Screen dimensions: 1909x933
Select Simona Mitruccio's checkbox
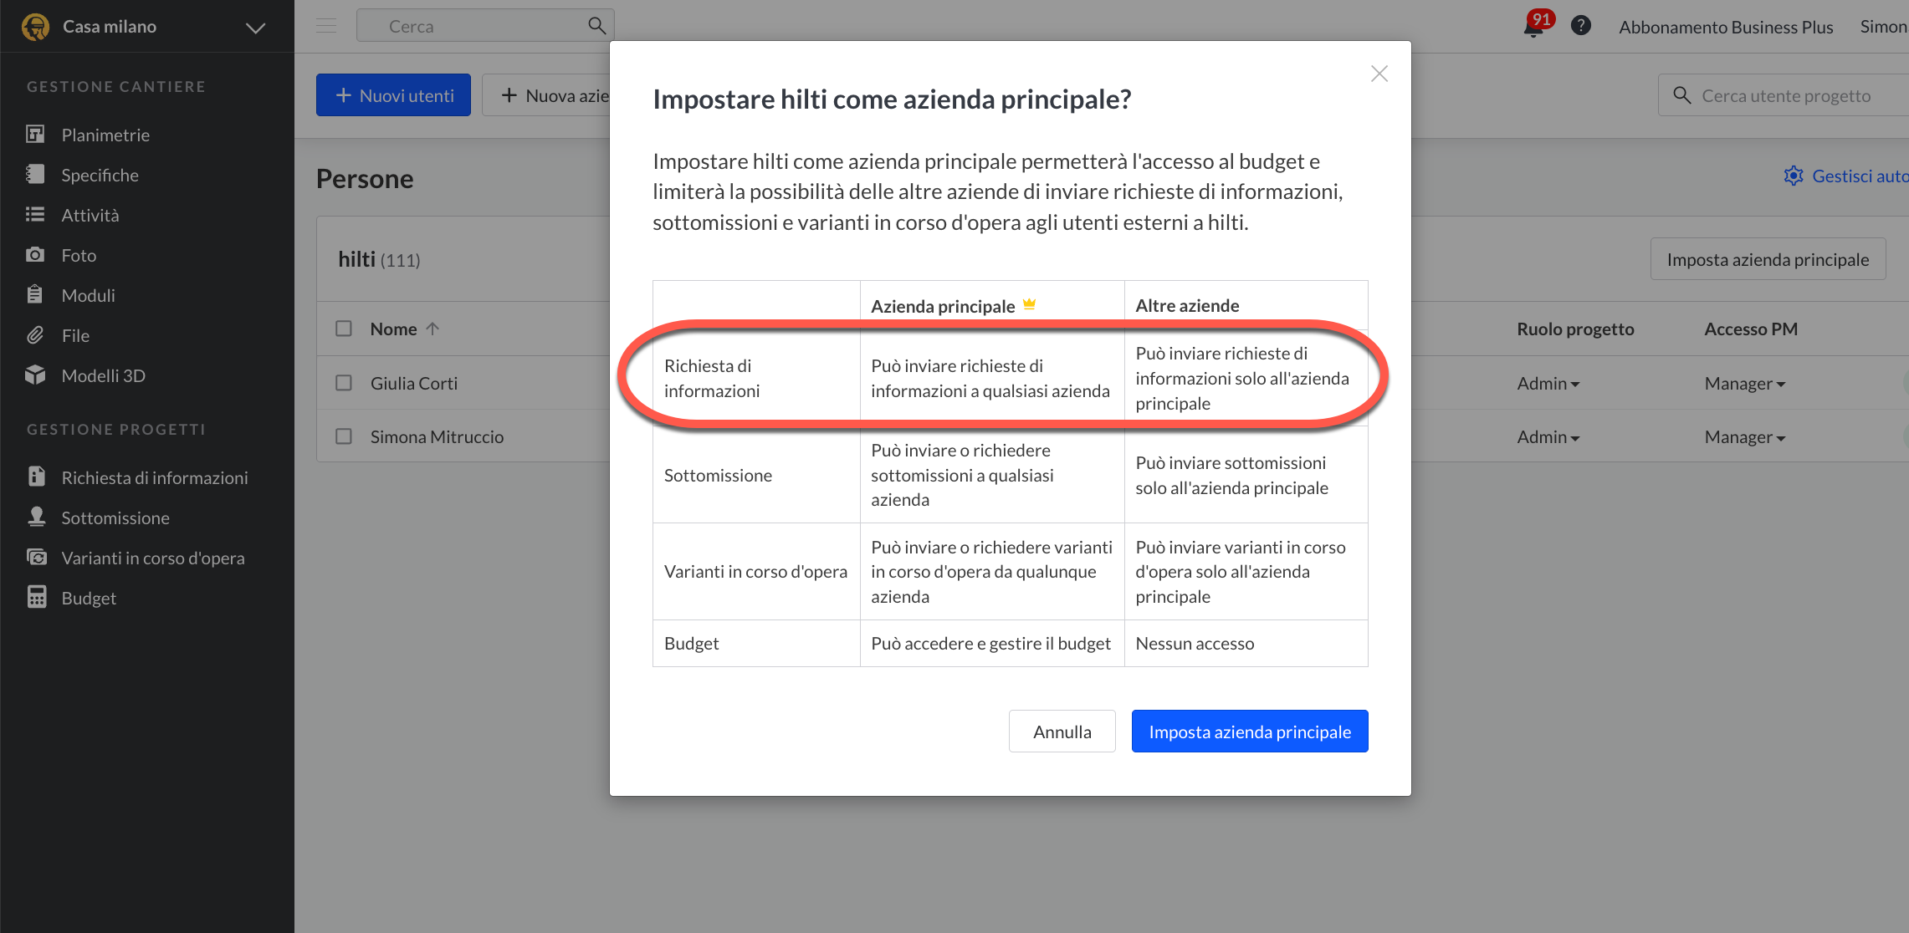344,436
